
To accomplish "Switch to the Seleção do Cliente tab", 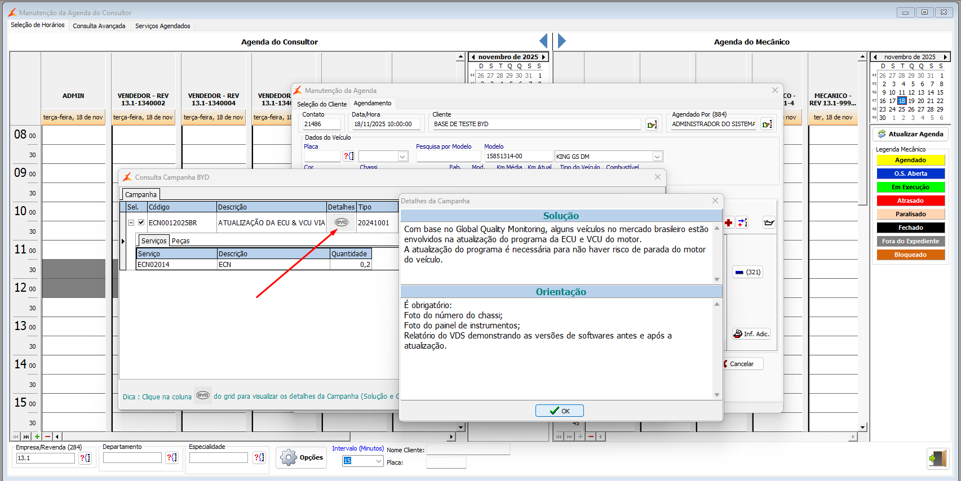I will pos(322,104).
